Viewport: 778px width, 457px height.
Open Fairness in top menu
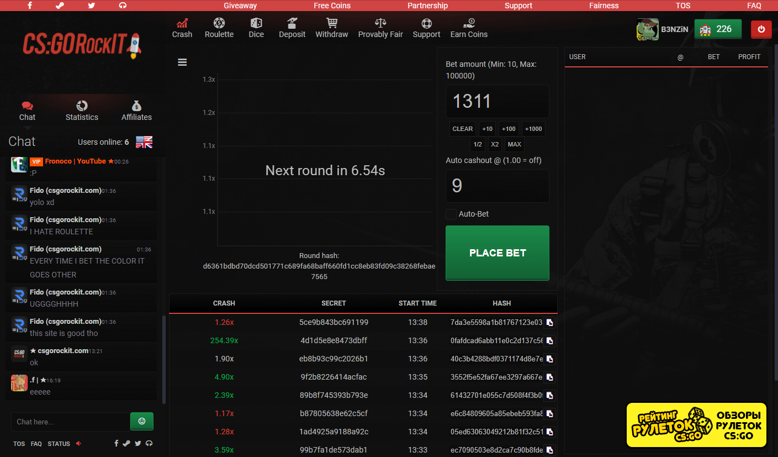click(x=604, y=6)
